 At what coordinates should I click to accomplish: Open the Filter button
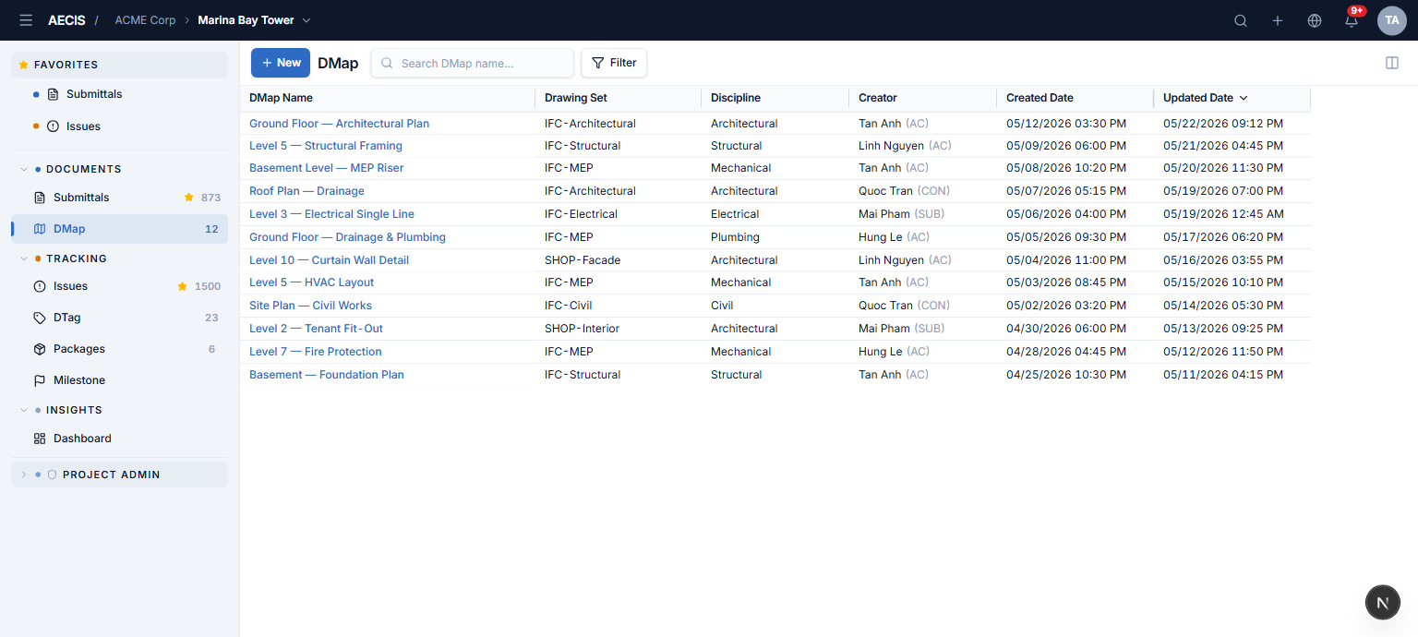coord(614,63)
